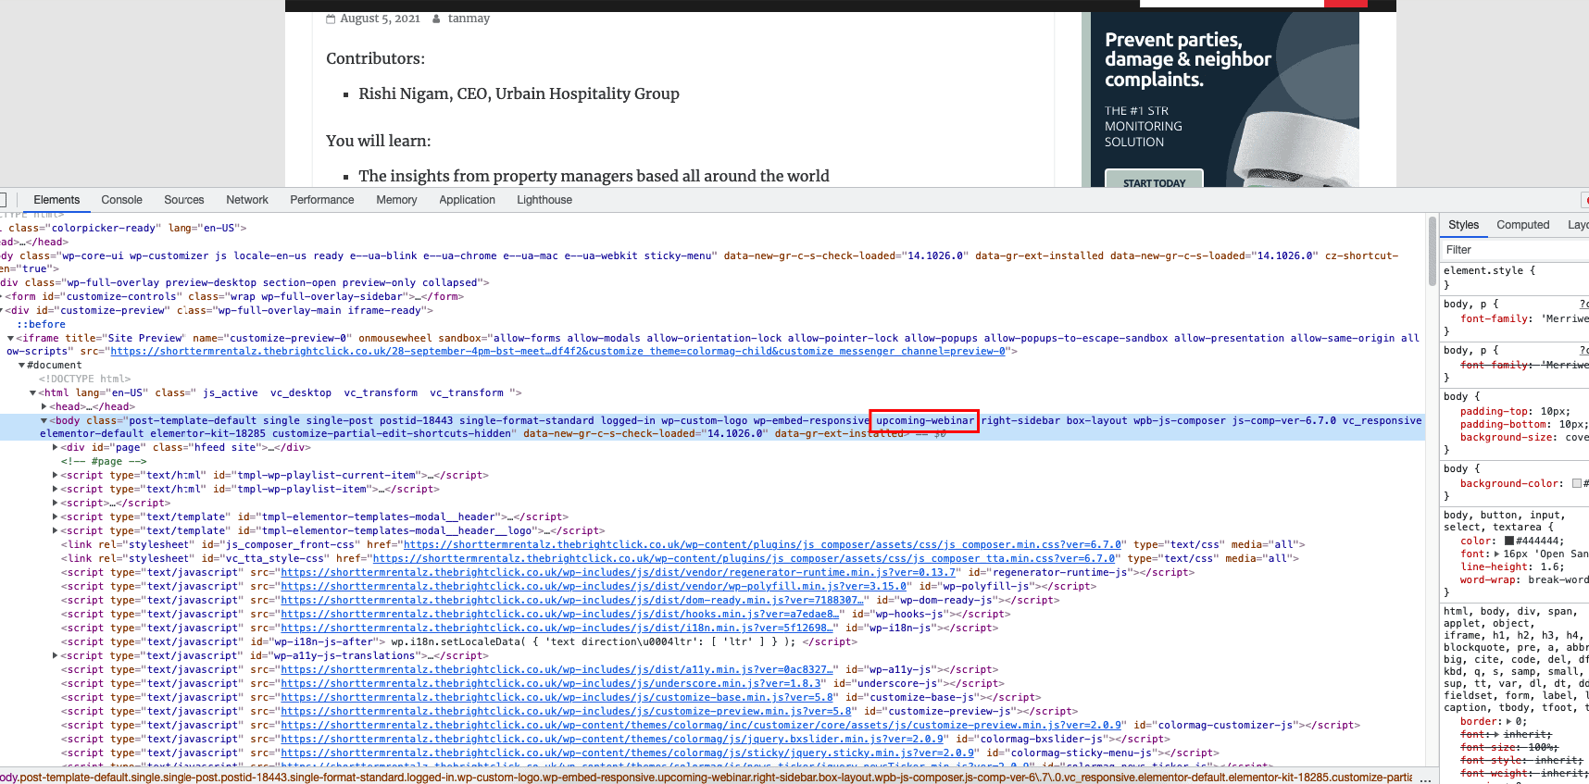Switch to the Memory tab
This screenshot has width=1589, height=784.
[x=396, y=200]
